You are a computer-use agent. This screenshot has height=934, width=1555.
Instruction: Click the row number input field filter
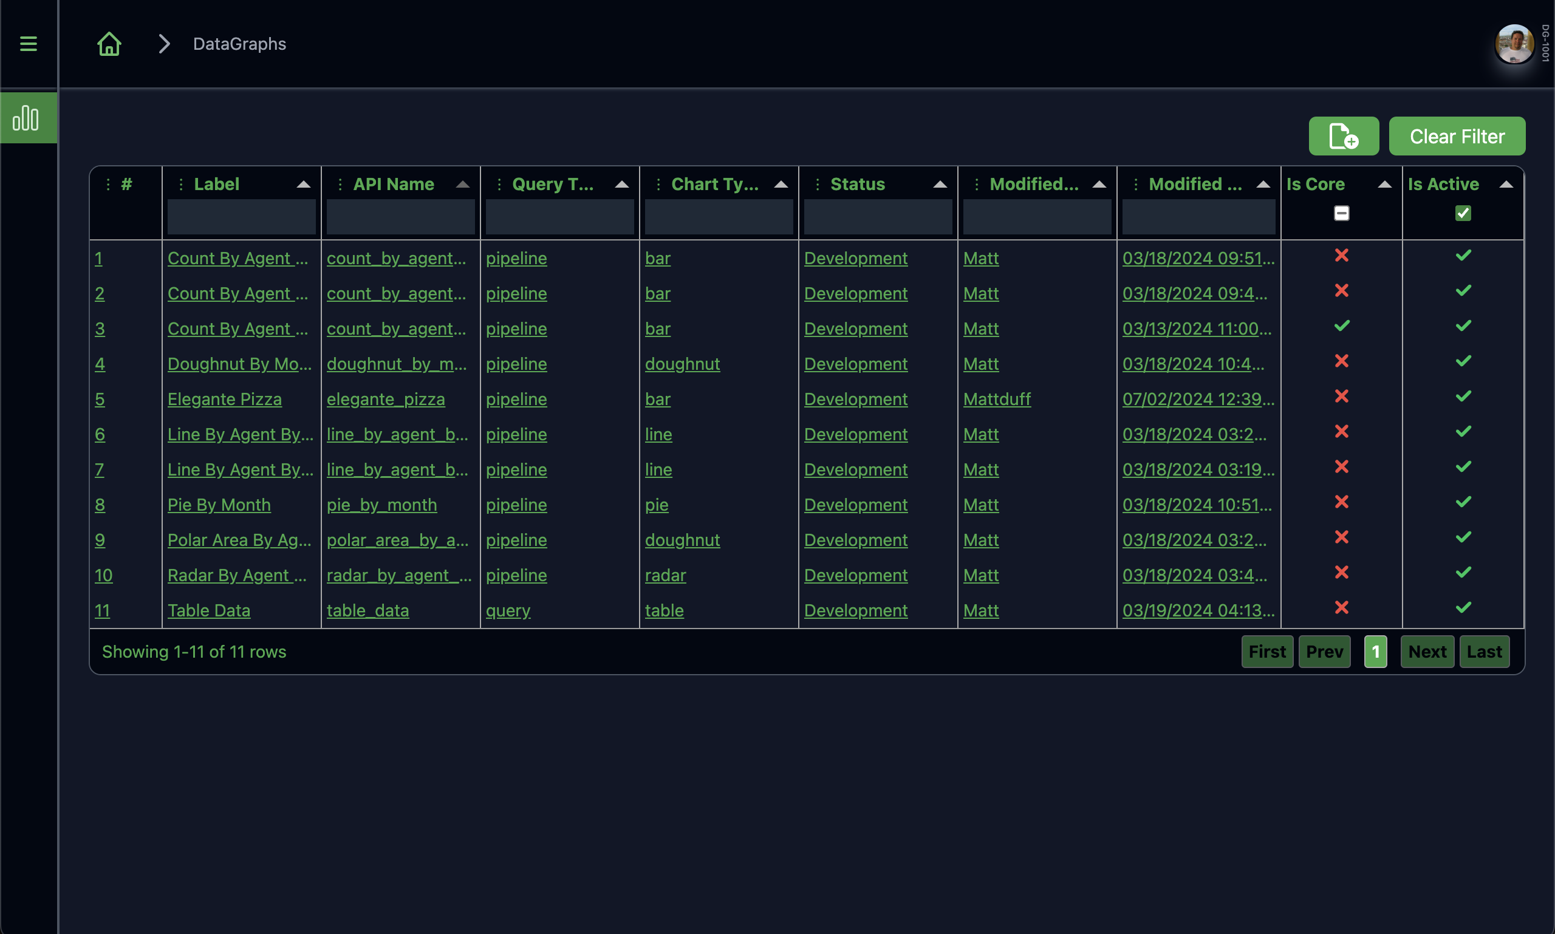coord(125,213)
